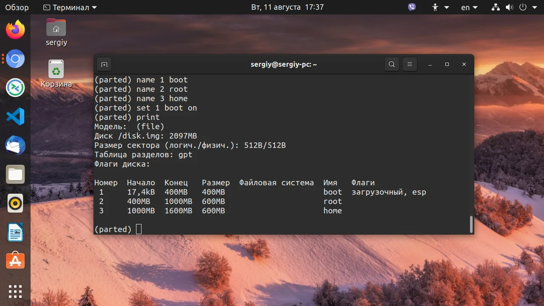Screen dimensions: 544x306
Task: Open the Files manager dock icon
Action: [x=15, y=174]
